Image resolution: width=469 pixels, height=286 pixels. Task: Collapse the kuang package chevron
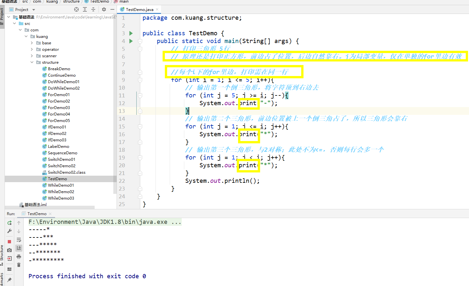(x=26, y=36)
